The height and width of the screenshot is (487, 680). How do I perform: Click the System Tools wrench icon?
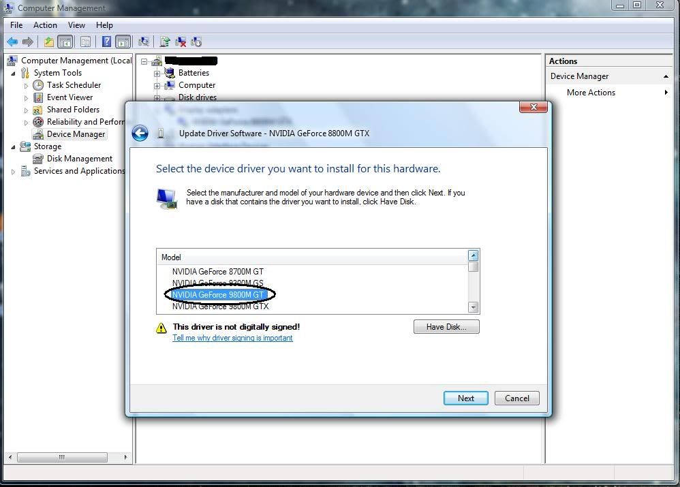tap(25, 73)
